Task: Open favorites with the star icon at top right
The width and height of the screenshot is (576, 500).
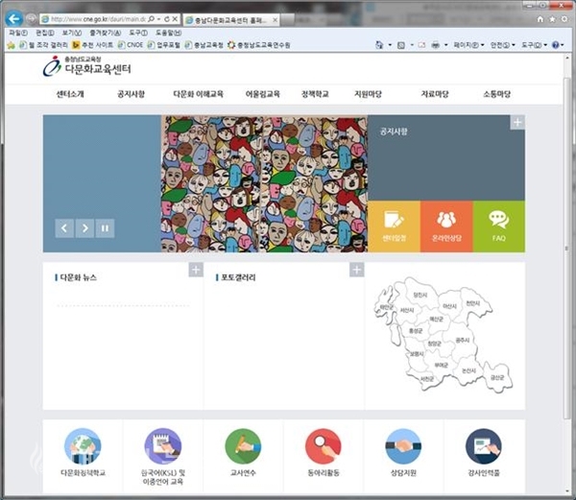Action: 552,19
